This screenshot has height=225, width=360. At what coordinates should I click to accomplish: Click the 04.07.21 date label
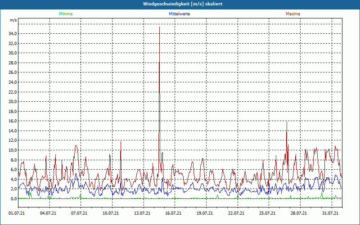[48, 213]
